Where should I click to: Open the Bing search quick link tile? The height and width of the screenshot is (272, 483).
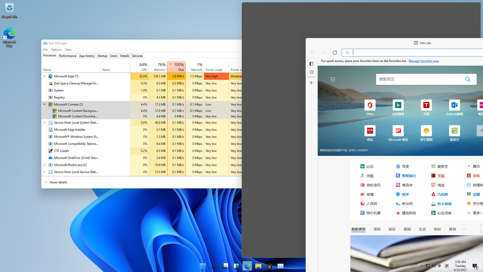(x=398, y=108)
